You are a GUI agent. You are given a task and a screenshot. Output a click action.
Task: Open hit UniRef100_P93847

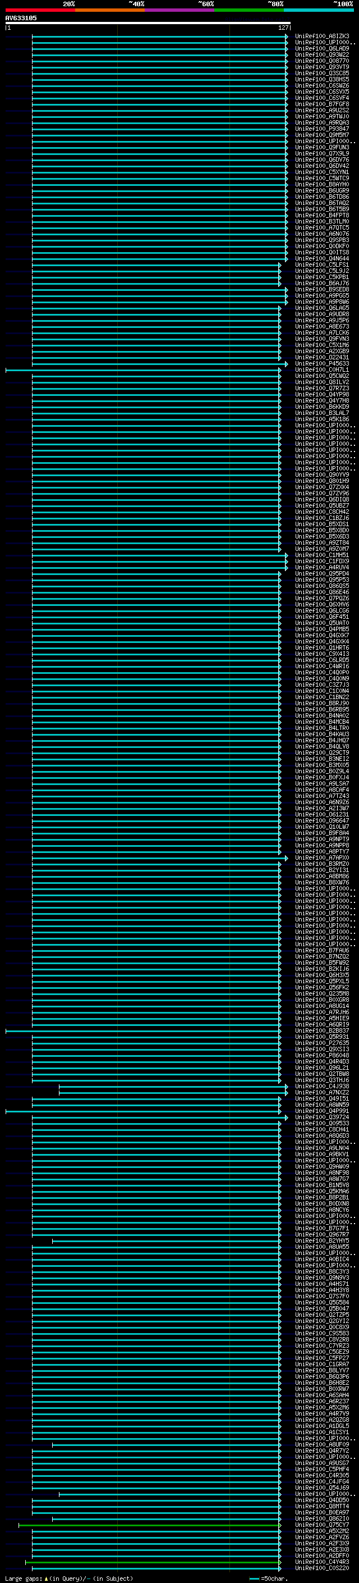(321, 129)
